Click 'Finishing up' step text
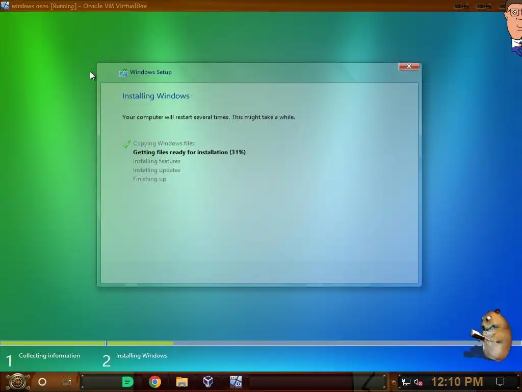The width and height of the screenshot is (522, 392). pyautogui.click(x=149, y=179)
